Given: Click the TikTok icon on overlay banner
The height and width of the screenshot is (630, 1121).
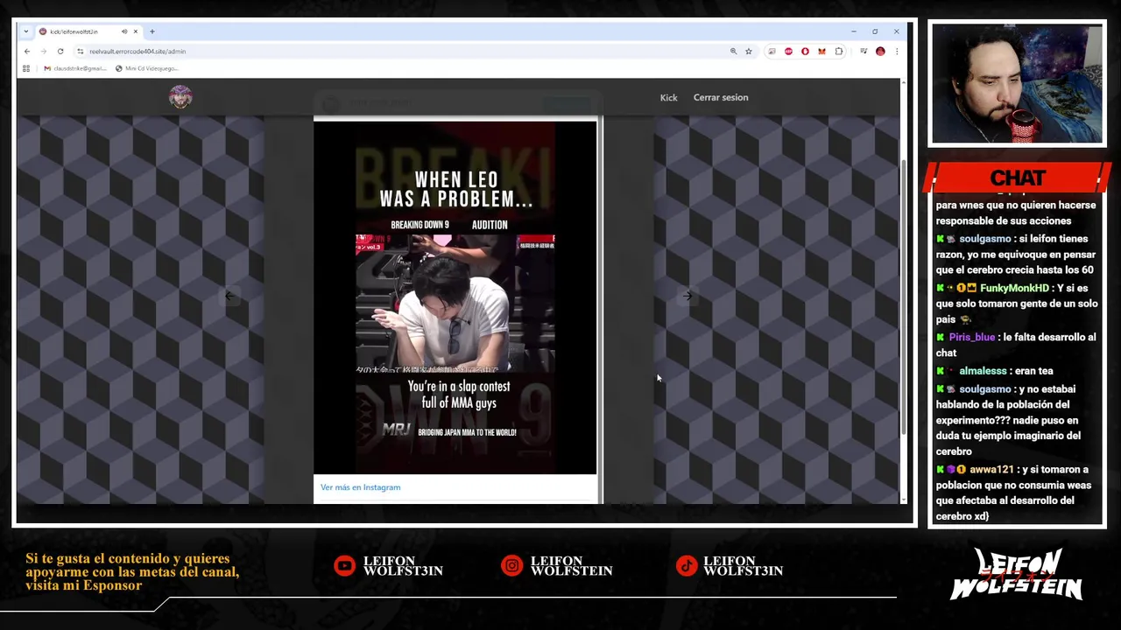Looking at the screenshot, I should click(687, 566).
